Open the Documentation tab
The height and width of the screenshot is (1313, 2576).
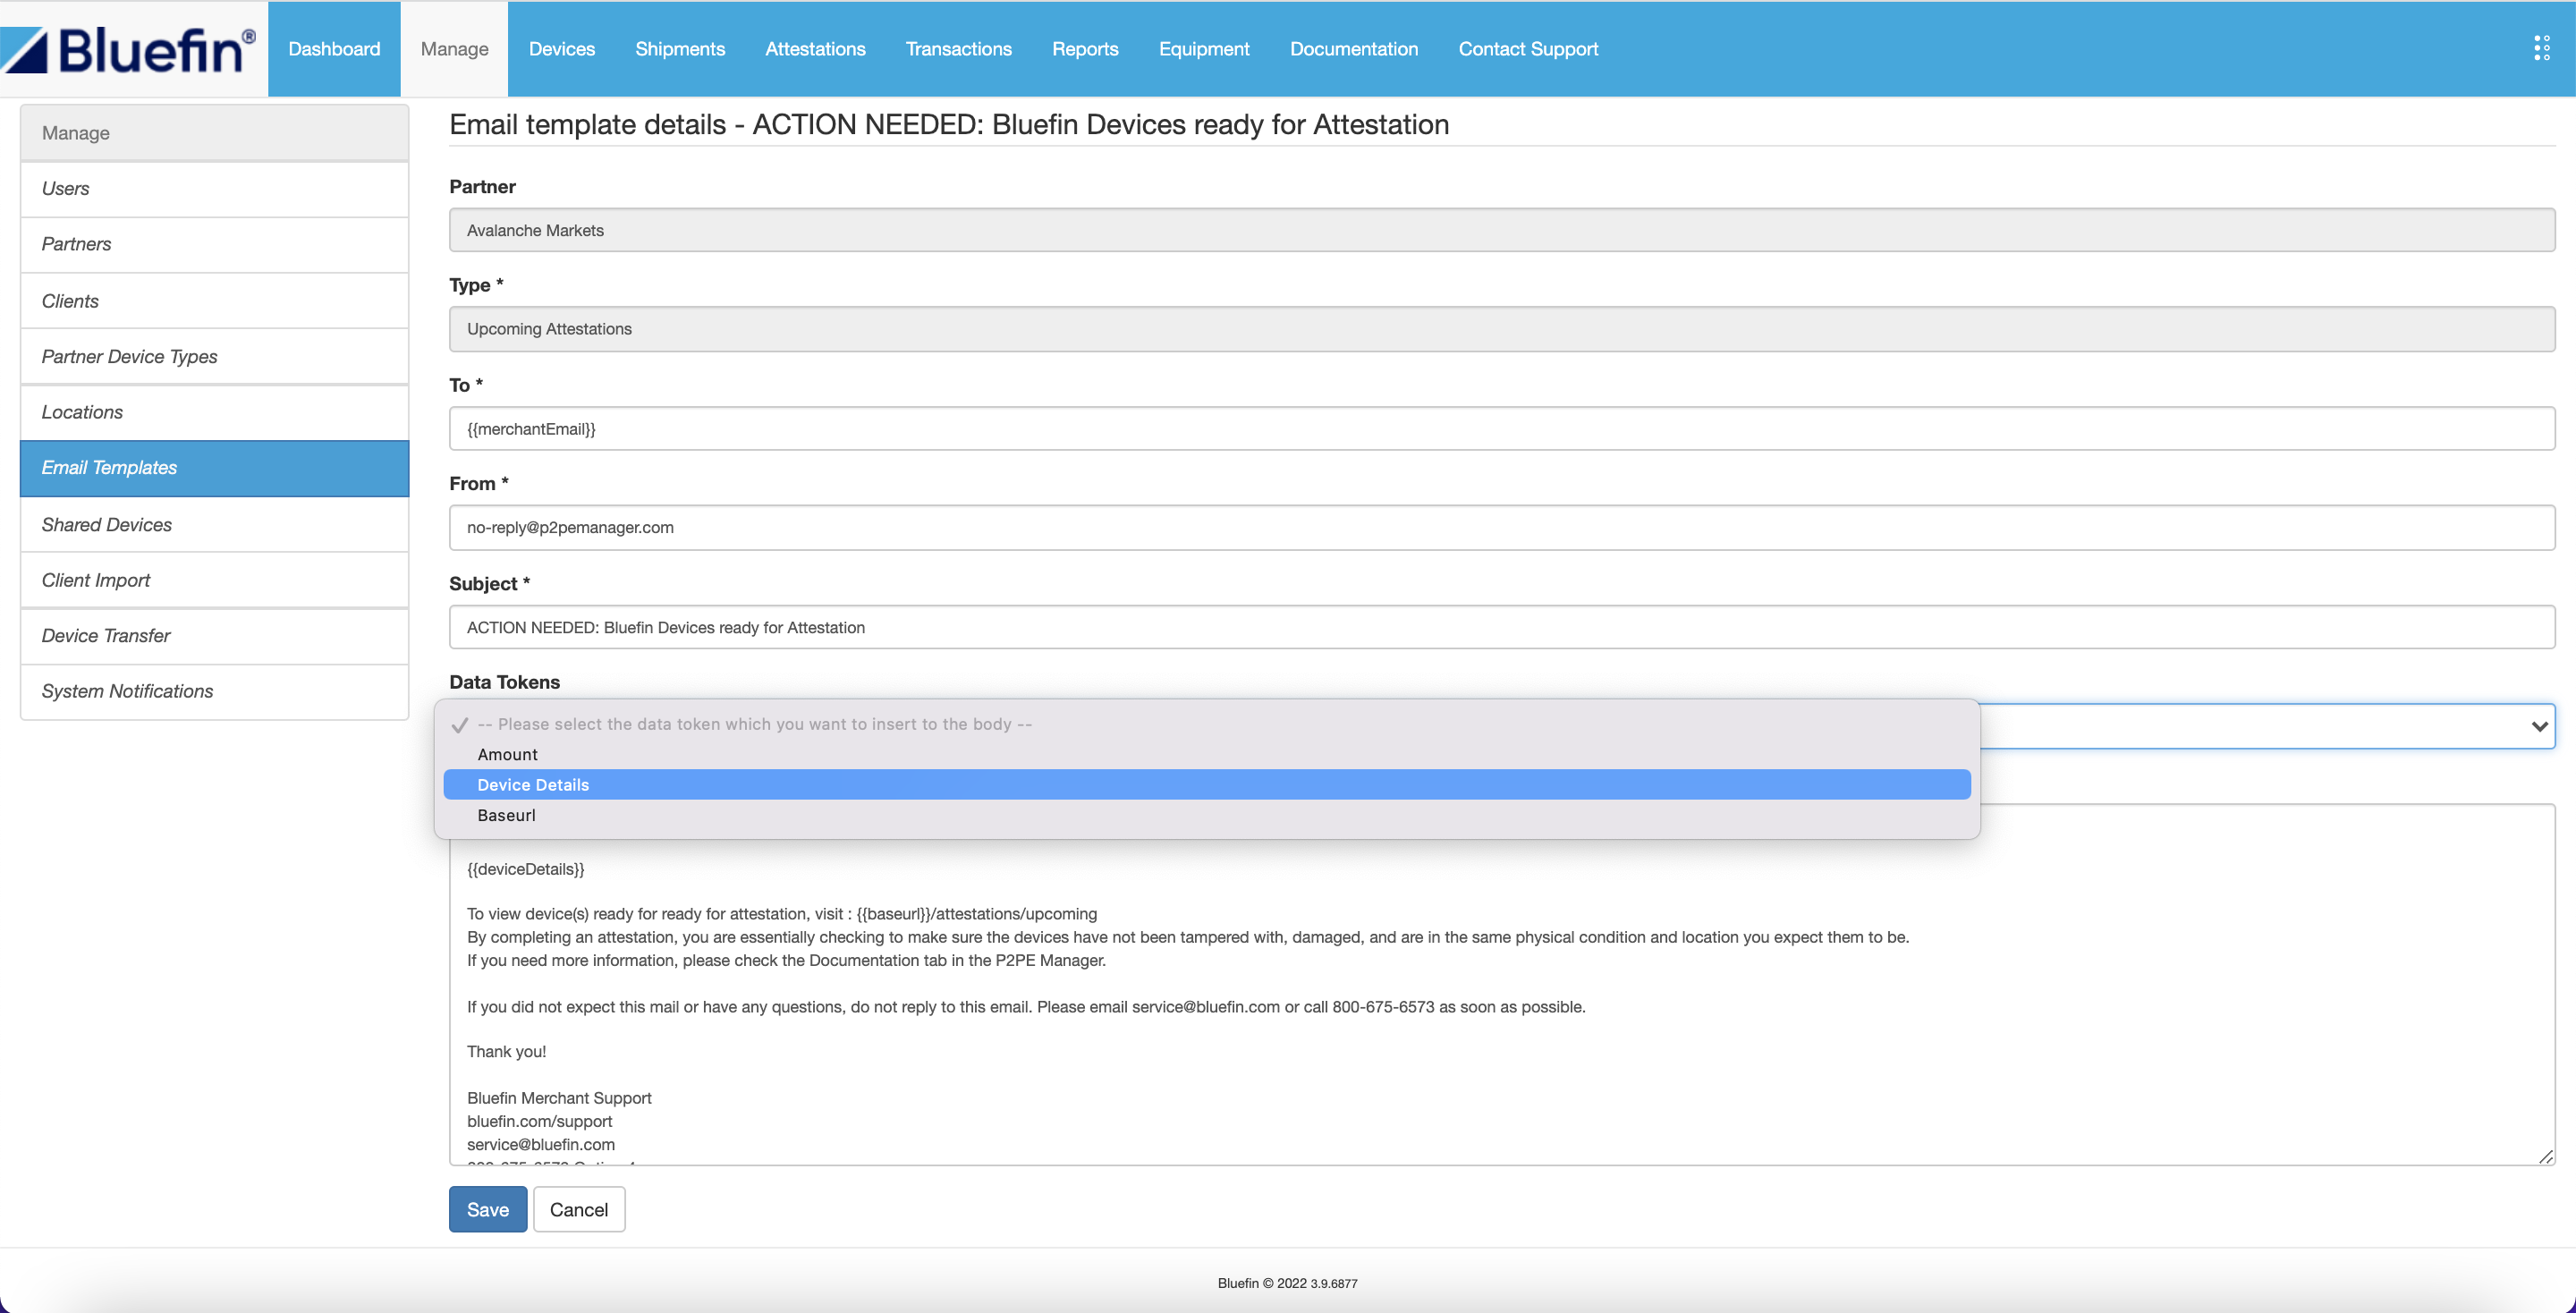point(1353,49)
